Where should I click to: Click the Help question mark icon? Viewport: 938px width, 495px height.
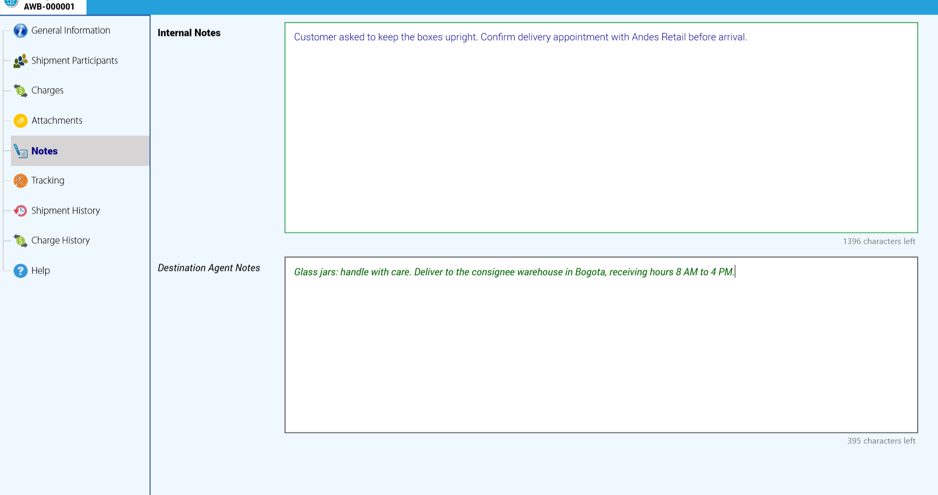pos(20,271)
